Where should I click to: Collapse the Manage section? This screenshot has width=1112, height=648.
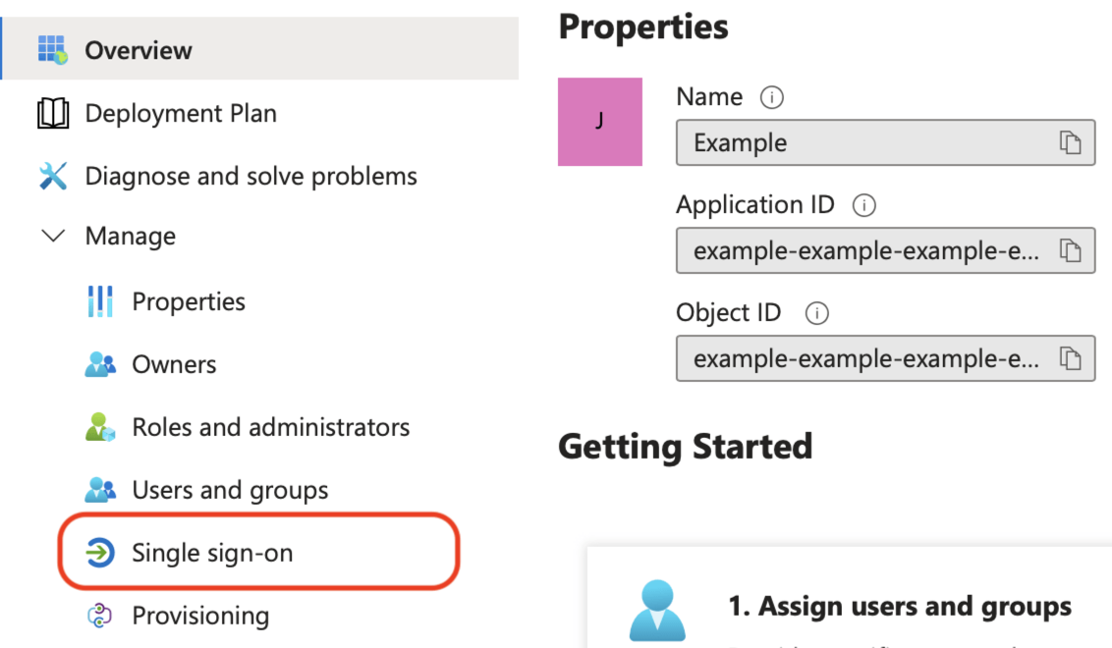pos(53,236)
